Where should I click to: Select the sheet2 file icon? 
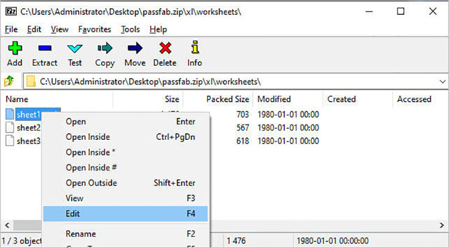10,128
